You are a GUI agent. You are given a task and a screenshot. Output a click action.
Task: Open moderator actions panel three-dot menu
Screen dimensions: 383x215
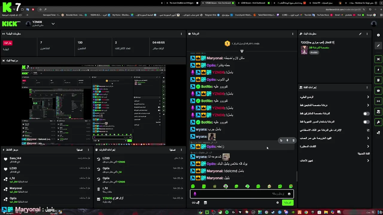(x=181, y=150)
